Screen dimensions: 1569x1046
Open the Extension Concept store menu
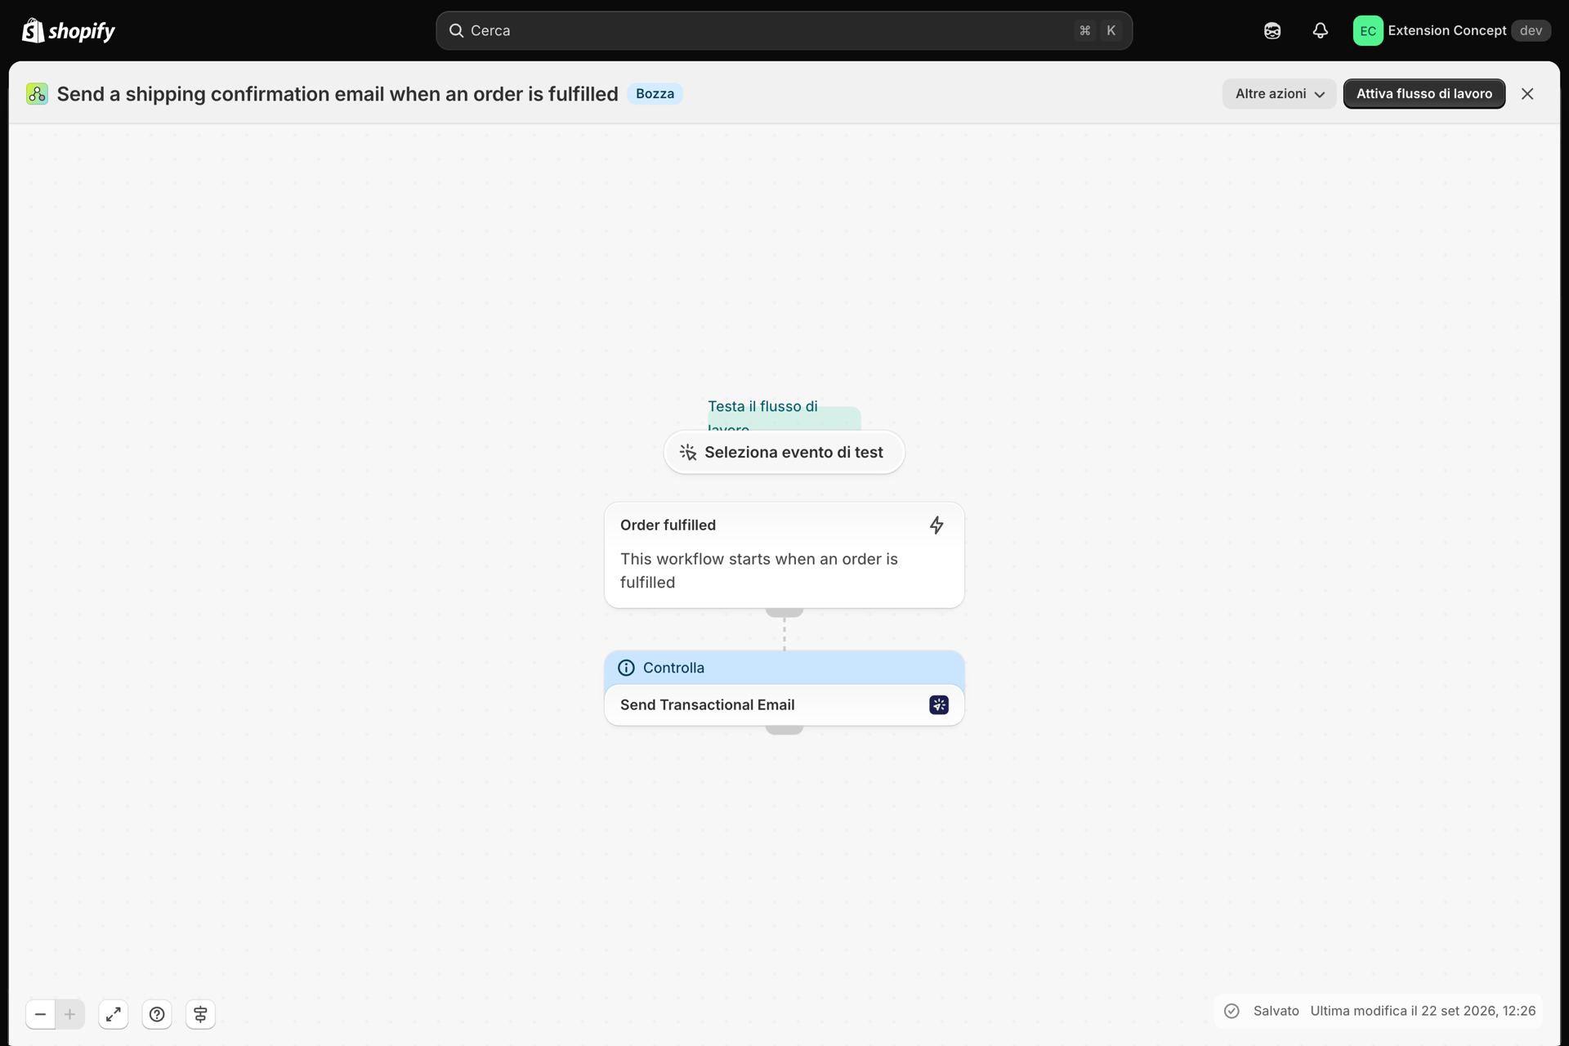coord(1451,30)
